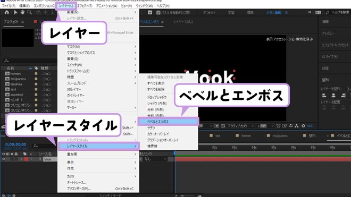Expand the 新規(N) submenu

(98, 12)
